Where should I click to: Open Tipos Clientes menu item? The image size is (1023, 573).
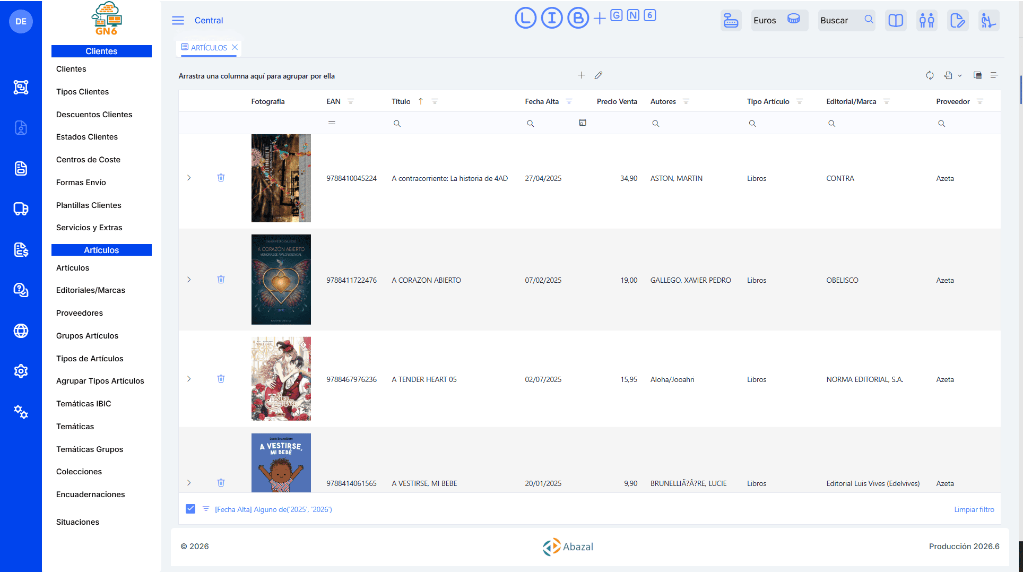[82, 92]
